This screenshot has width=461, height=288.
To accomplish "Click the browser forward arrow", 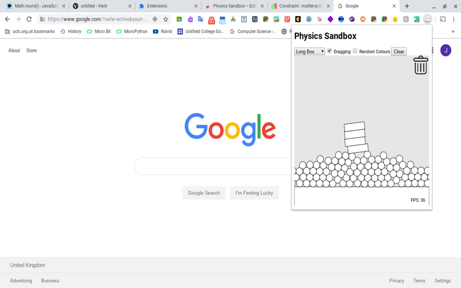I will 18,19.
